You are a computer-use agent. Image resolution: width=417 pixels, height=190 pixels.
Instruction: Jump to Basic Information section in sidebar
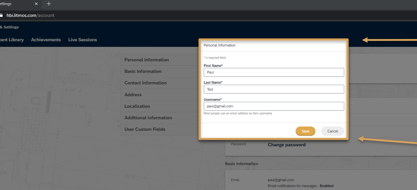pos(143,71)
